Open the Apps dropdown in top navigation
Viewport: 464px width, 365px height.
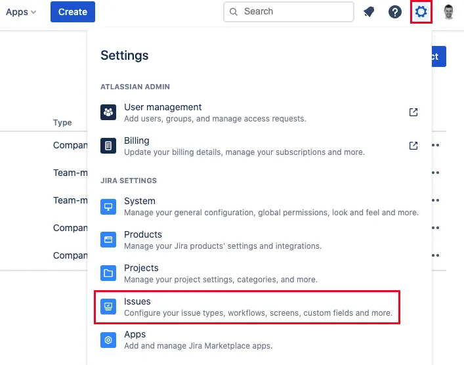[x=21, y=12]
